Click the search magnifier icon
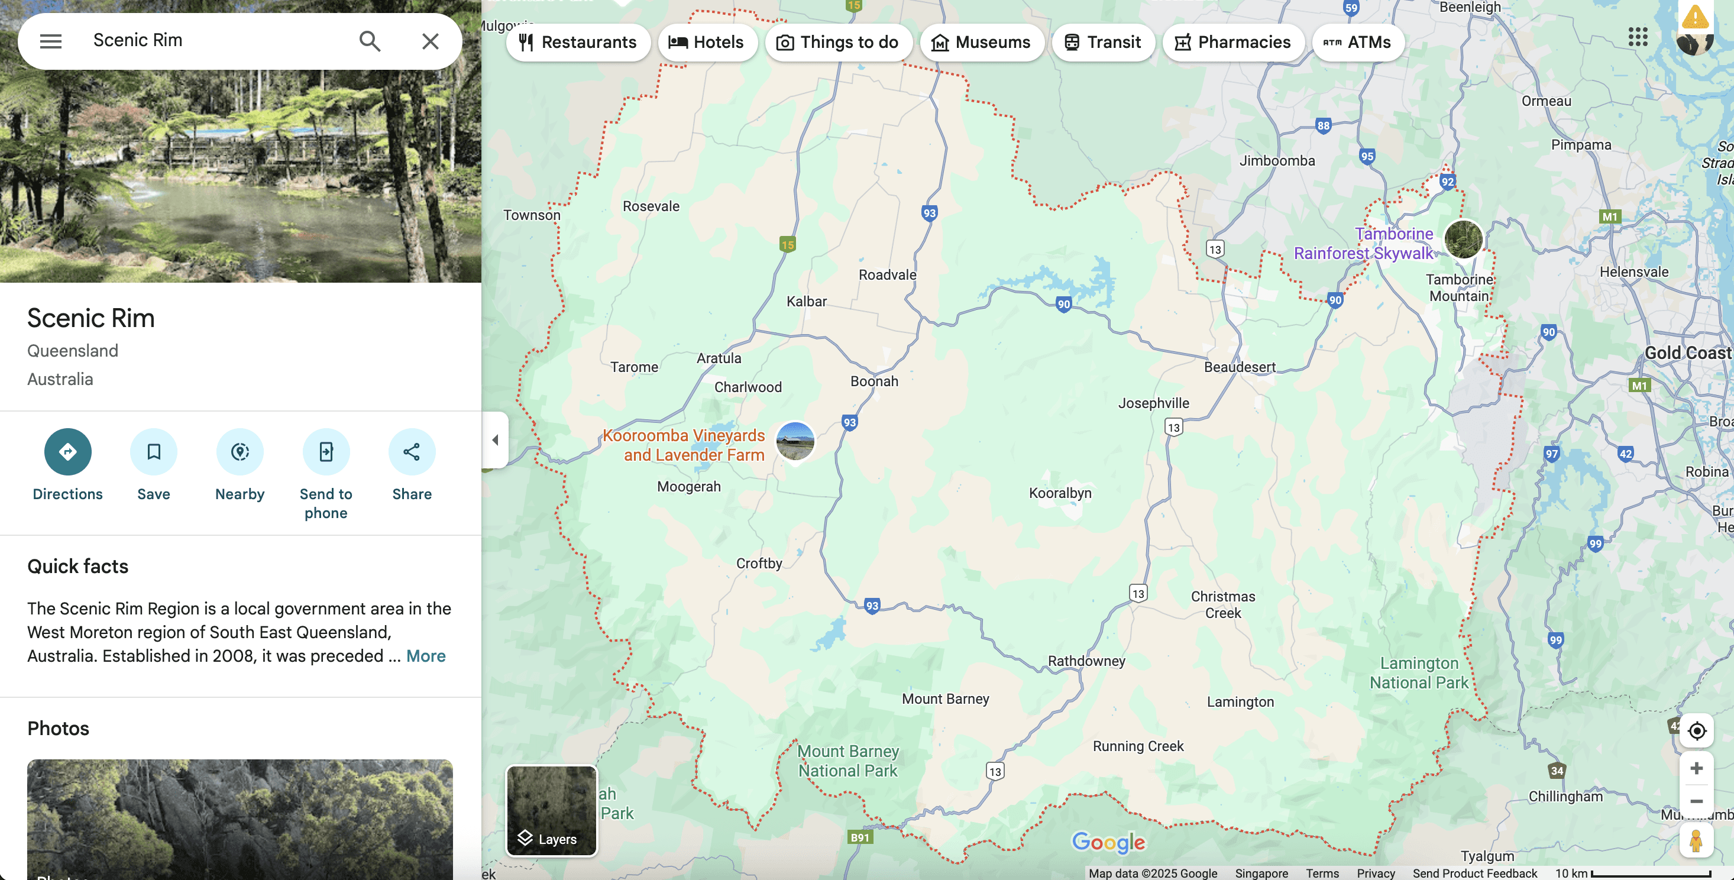Image resolution: width=1734 pixels, height=880 pixels. coord(370,41)
